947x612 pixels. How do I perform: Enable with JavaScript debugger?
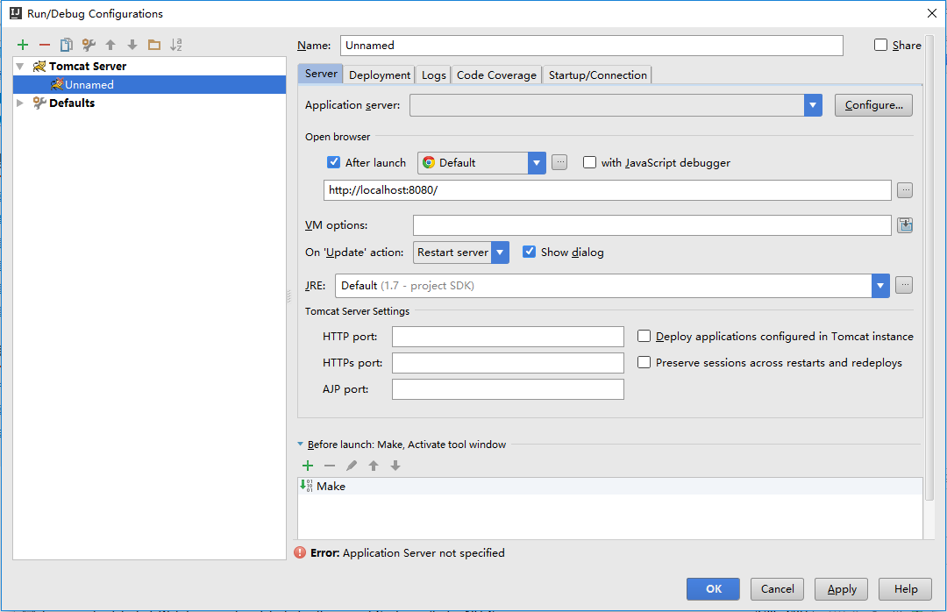pyautogui.click(x=589, y=162)
